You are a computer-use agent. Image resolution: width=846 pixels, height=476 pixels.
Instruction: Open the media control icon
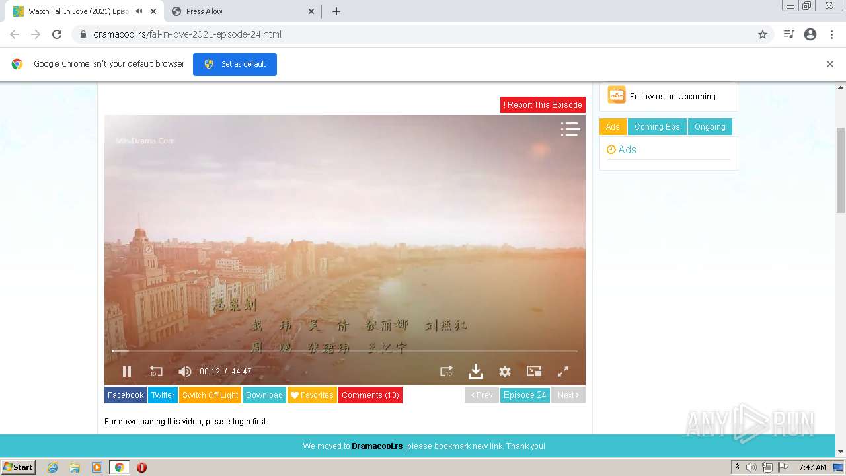click(788, 34)
